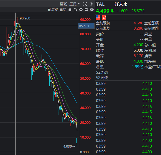This screenshot has width=161, height=155.
Task: Select the first 03:59 trade row
Action: 128,84
